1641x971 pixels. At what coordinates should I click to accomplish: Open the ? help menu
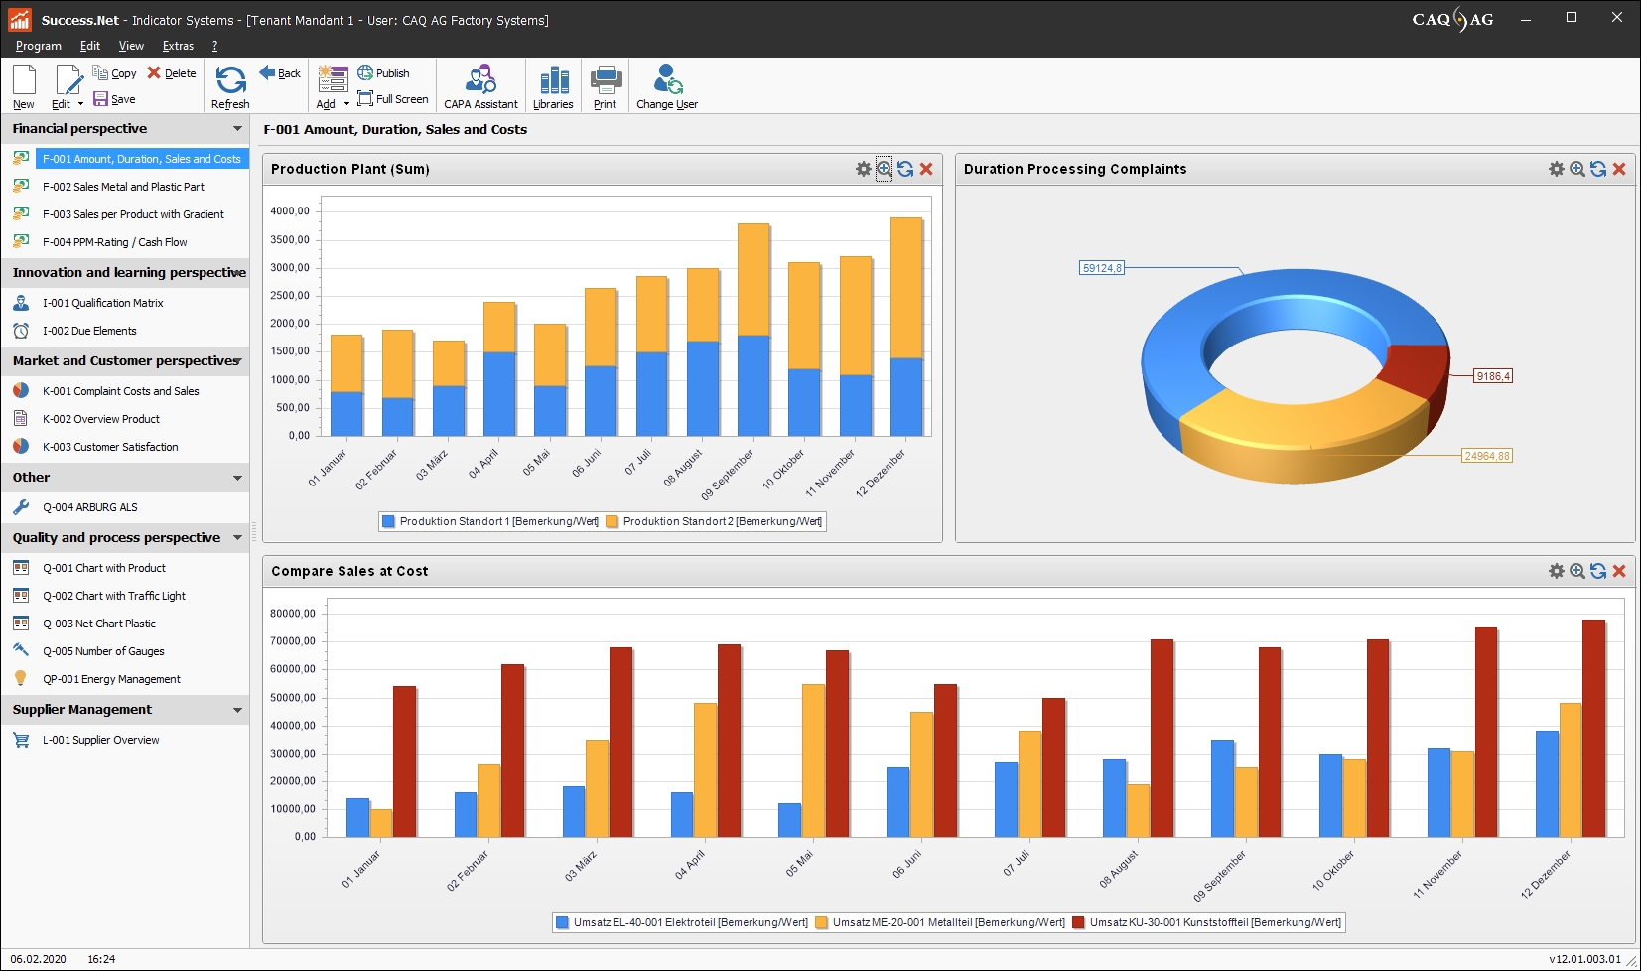click(x=214, y=46)
